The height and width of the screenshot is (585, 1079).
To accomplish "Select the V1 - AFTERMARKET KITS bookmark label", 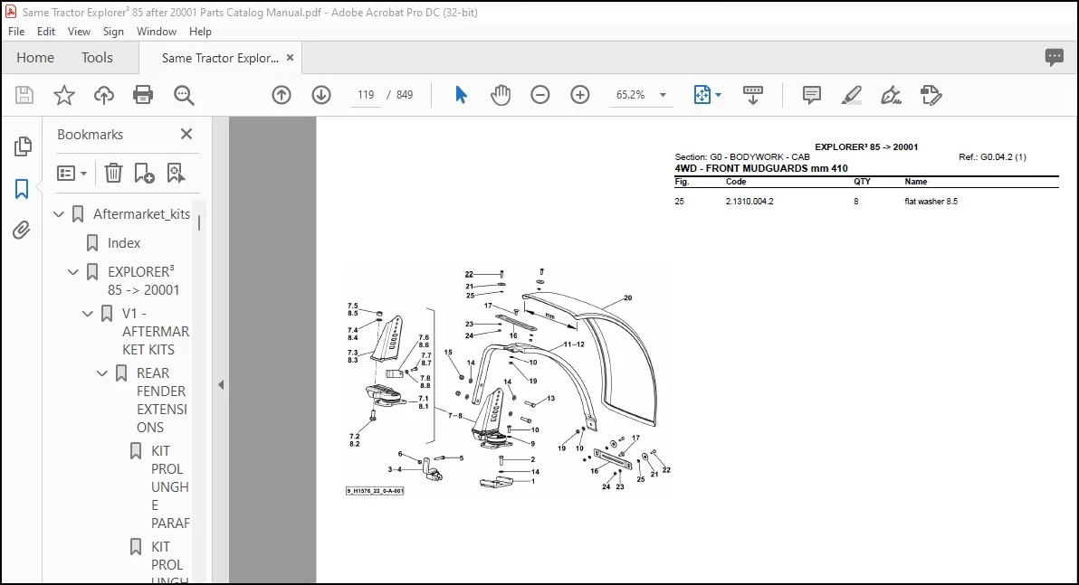I will [x=156, y=331].
